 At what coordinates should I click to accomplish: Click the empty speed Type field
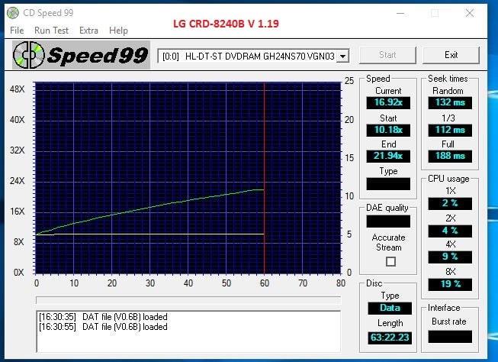(388, 184)
